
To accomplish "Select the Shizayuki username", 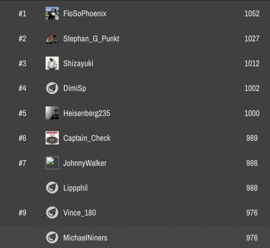I will point(78,63).
